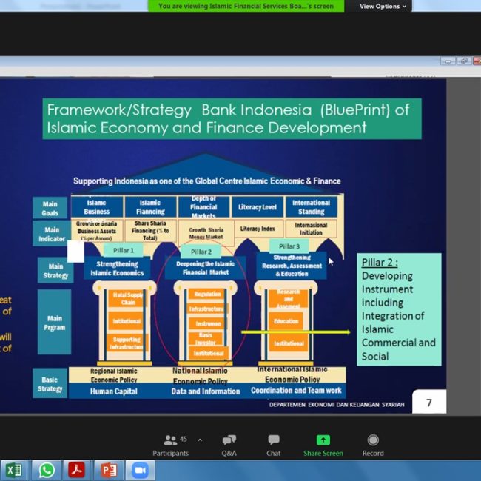Click the 'Education' program box
Viewport: 481px width, 481px height.
coord(286,321)
